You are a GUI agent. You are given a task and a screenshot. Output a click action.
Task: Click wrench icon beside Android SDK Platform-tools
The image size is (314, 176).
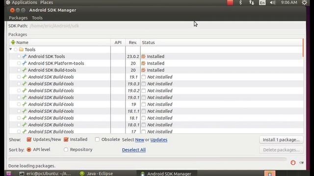pos(25,63)
